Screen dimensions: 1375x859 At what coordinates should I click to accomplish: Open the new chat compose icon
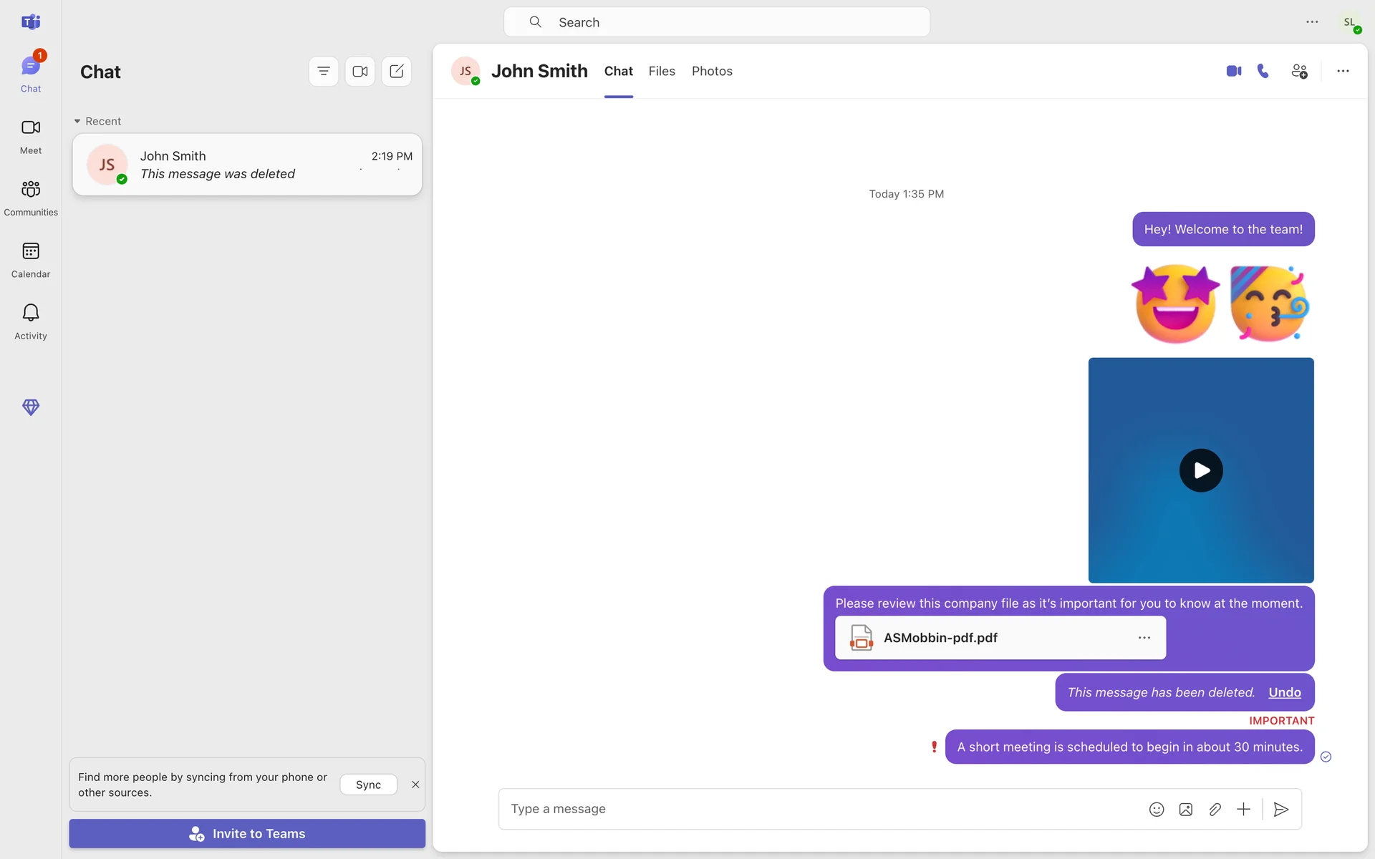pos(396,71)
